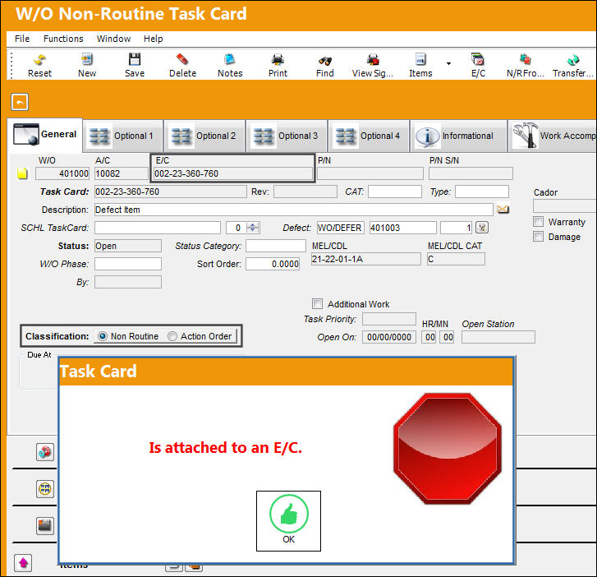Save the task card

[135, 65]
